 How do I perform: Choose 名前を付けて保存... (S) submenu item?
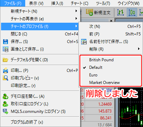(111, 42)
